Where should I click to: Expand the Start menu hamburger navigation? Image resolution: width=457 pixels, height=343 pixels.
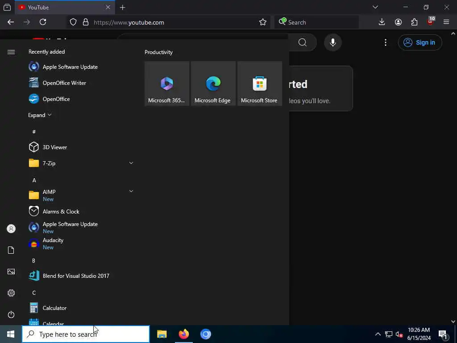pyautogui.click(x=11, y=52)
